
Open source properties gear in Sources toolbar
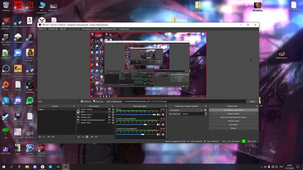(87, 136)
